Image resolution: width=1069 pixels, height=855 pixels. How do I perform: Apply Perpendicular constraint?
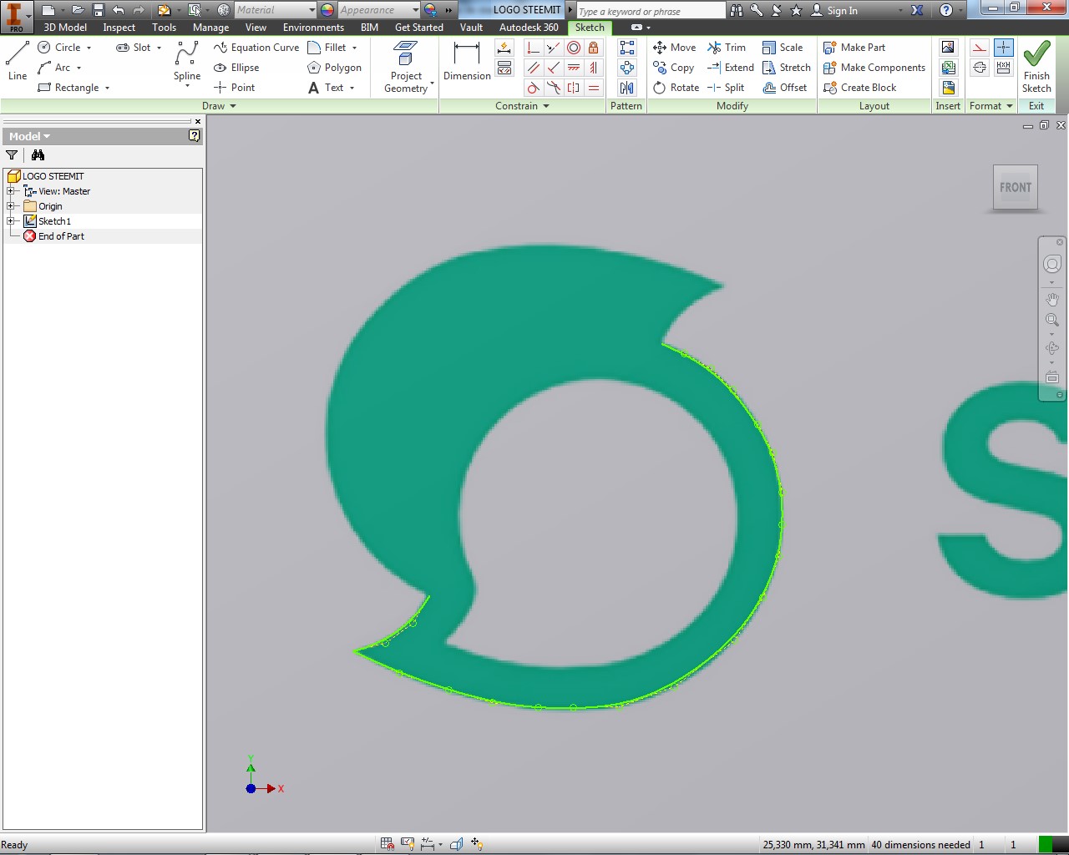coord(554,68)
